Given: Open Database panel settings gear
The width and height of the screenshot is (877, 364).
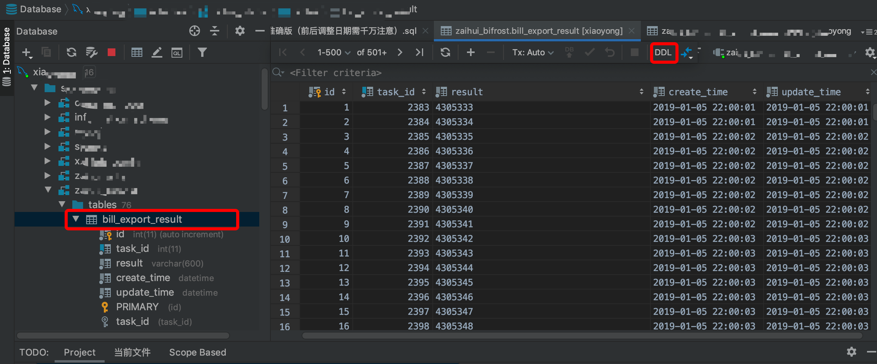Looking at the screenshot, I should click(240, 31).
